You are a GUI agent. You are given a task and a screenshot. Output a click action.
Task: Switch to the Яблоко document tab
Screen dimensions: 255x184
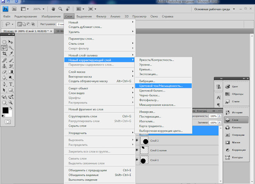point(26,31)
